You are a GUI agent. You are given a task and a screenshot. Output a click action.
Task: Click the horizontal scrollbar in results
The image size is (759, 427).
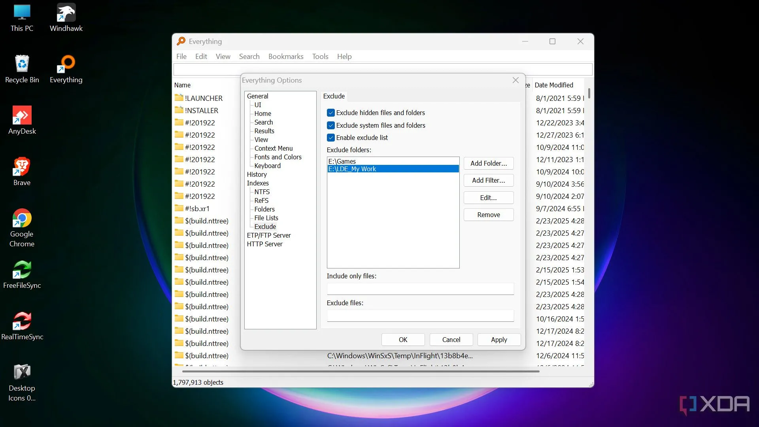click(361, 371)
